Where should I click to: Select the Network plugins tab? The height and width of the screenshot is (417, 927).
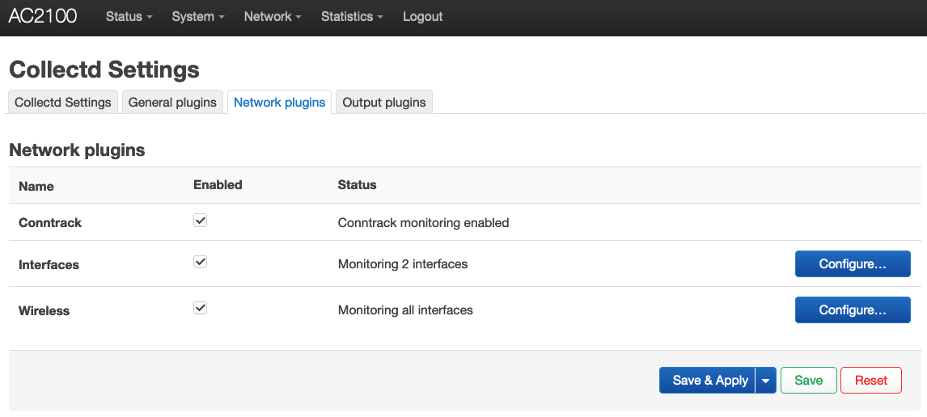279,103
